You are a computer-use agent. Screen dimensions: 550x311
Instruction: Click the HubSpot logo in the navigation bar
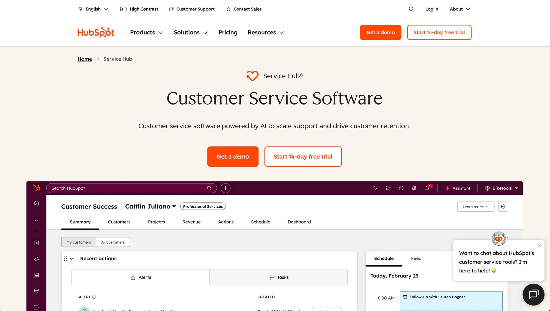tap(96, 32)
